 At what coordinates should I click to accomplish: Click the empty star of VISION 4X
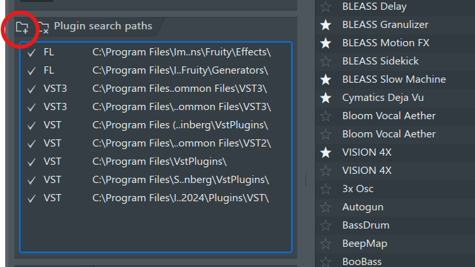tap(325, 171)
